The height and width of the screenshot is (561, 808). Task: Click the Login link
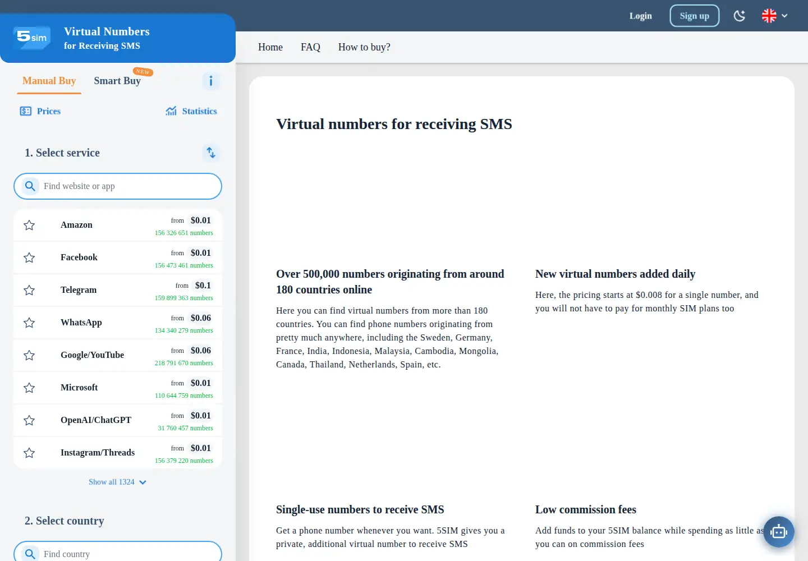641,16
